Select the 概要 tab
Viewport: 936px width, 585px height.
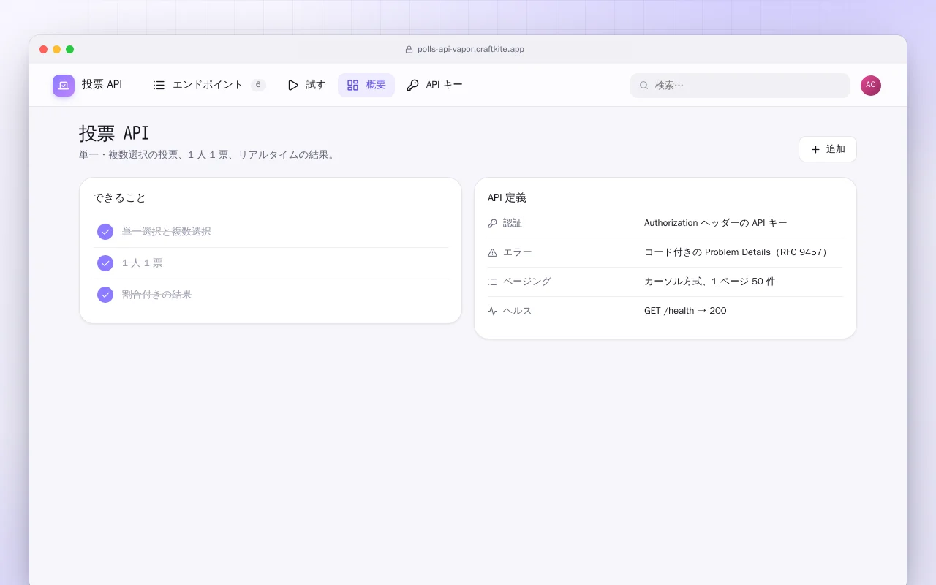pos(366,85)
